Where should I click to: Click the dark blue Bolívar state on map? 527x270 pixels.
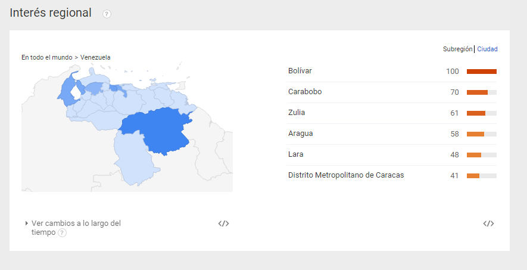click(158, 128)
